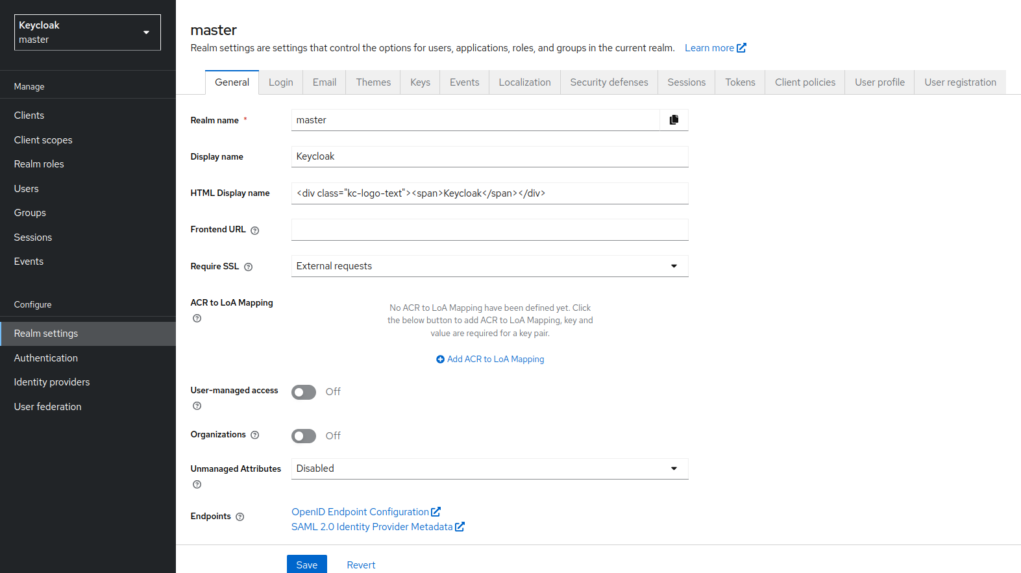Switch to Client policies tab
1021x573 pixels.
click(806, 82)
